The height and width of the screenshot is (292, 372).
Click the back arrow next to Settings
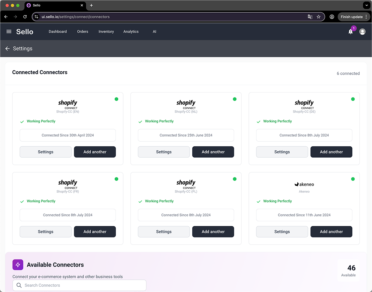click(x=7, y=48)
